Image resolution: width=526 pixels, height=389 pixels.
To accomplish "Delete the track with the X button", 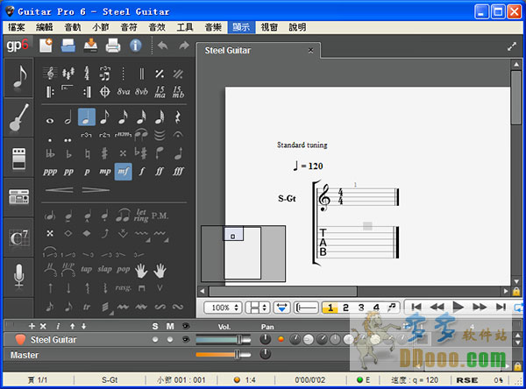I will tap(43, 326).
